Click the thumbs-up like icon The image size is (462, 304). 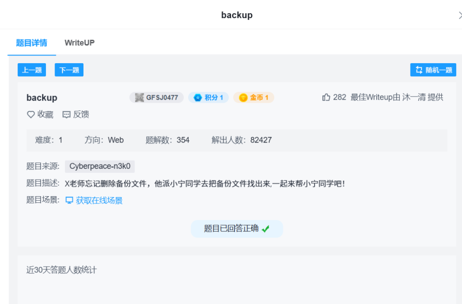point(326,97)
